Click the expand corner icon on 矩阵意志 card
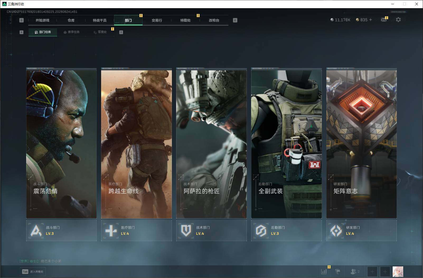The width and height of the screenshot is (423, 278). tap(331, 177)
